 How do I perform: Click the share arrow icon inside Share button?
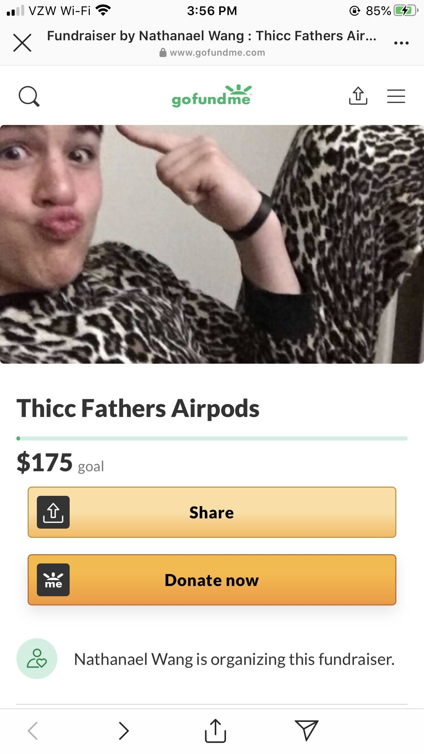53,512
